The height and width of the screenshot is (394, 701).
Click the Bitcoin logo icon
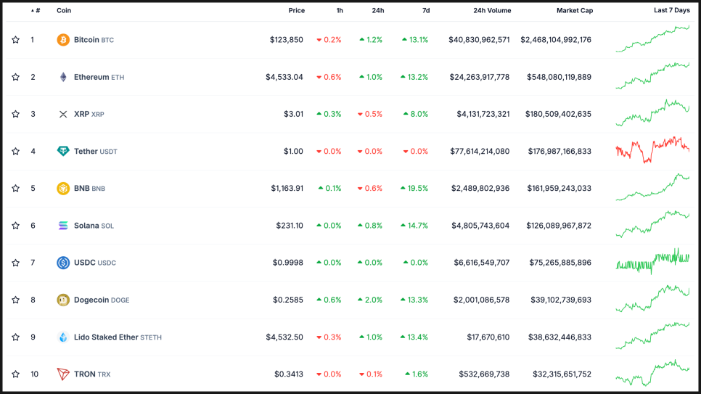(x=63, y=40)
